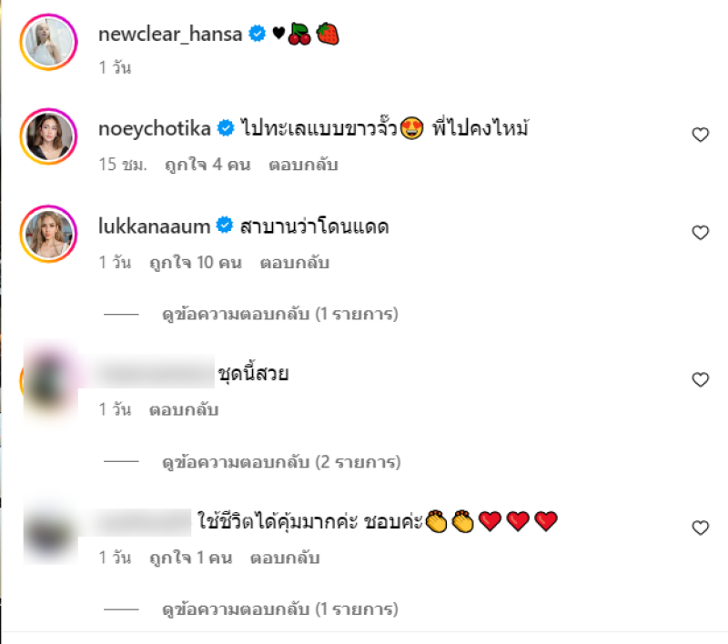728x644 pixels.
Task: Open noeychotika avatar story ring
Action: pos(48,136)
